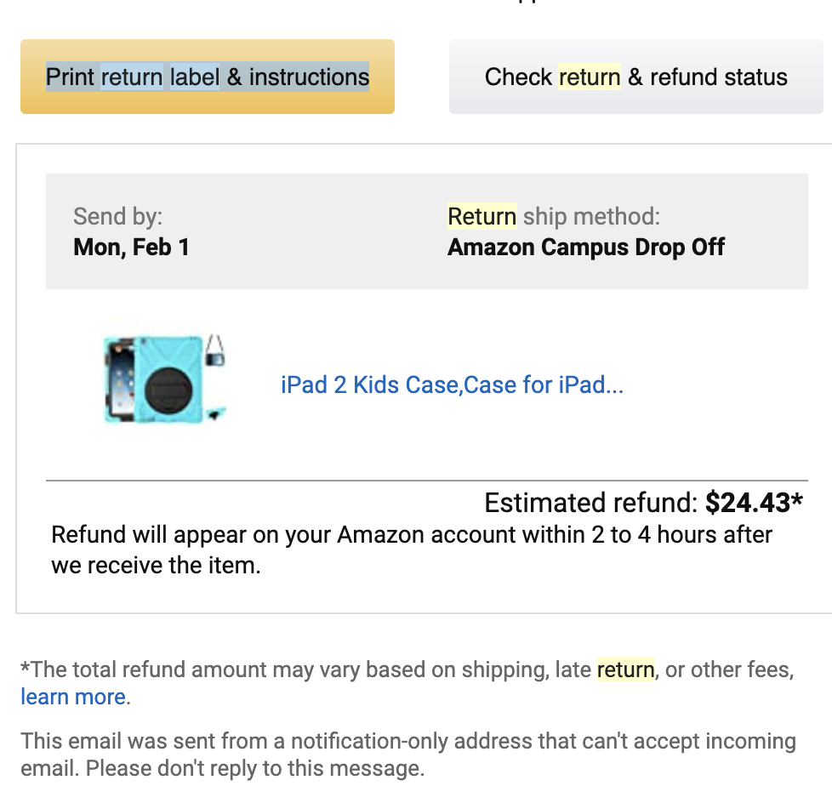
Task: Click the $24.43 estimated refund amount
Action: click(754, 503)
